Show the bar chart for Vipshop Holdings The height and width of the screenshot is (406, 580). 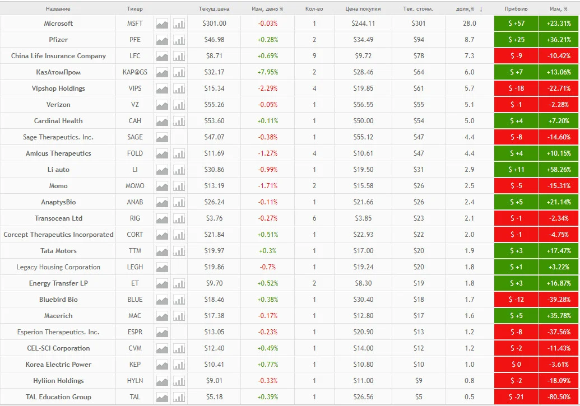coord(179,89)
